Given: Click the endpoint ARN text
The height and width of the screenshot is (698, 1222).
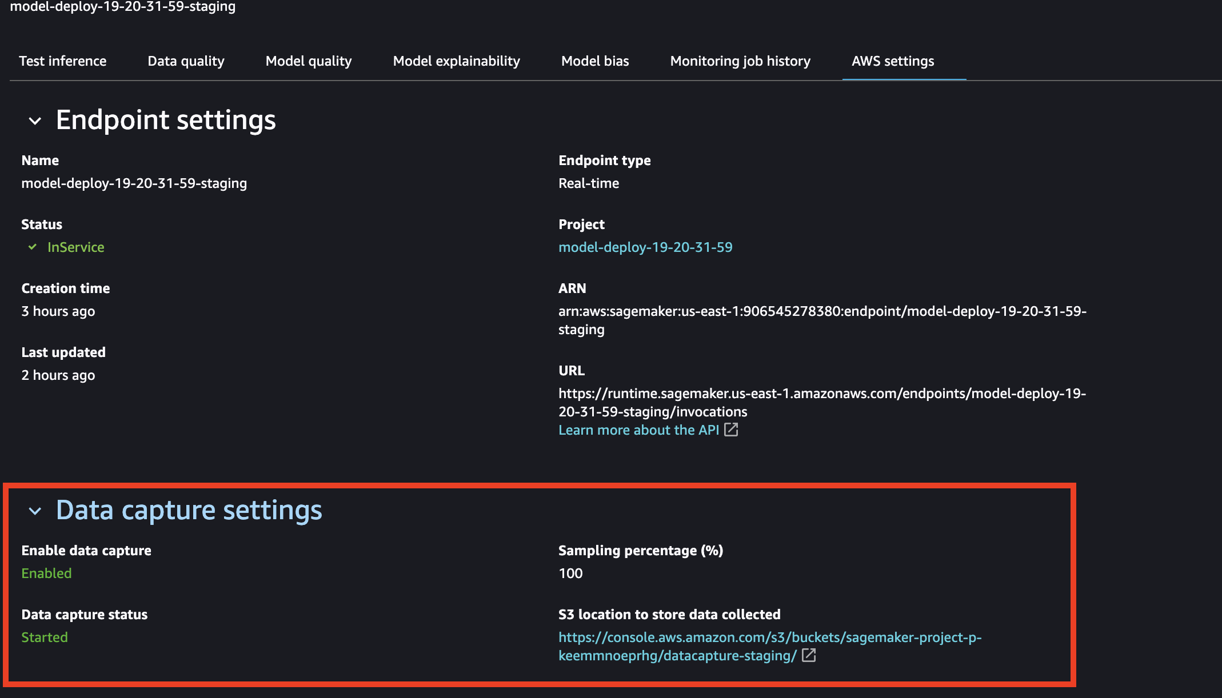Looking at the screenshot, I should (x=822, y=320).
